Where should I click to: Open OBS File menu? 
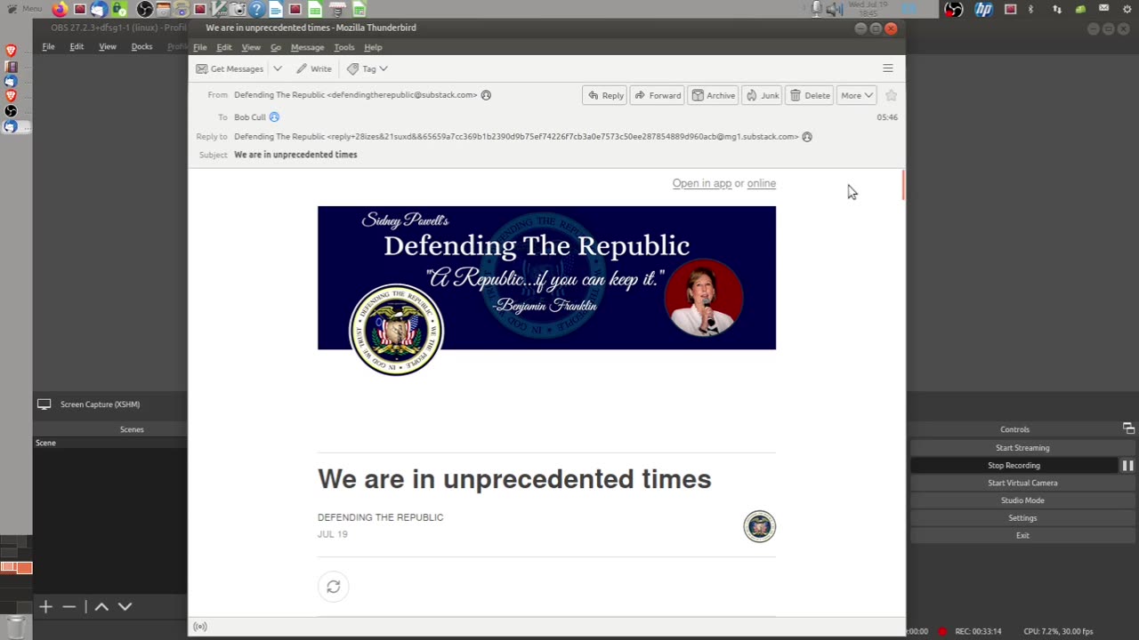coord(49,46)
